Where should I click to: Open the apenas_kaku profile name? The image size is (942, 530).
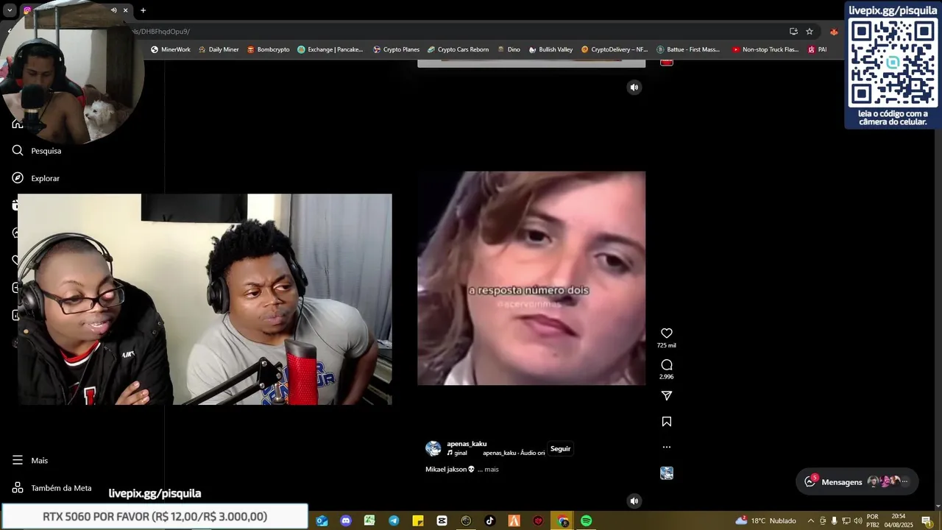[x=467, y=444]
